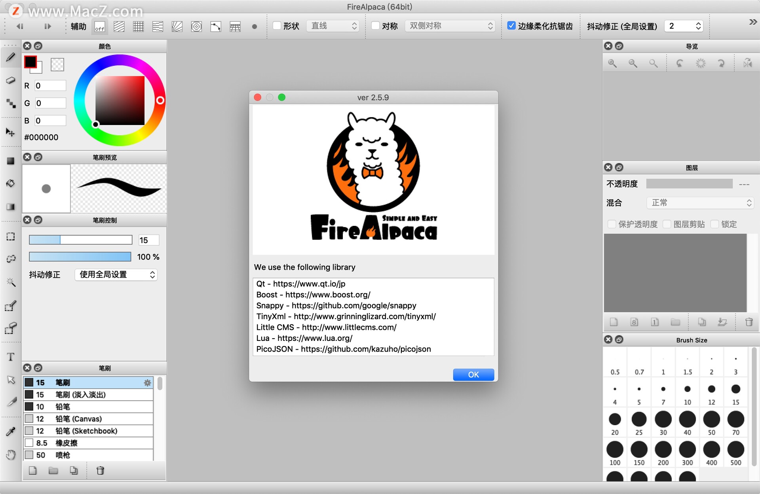Select 铅笔 (Sketchbook) brush
Screen dimensions: 760x494
tap(89, 431)
